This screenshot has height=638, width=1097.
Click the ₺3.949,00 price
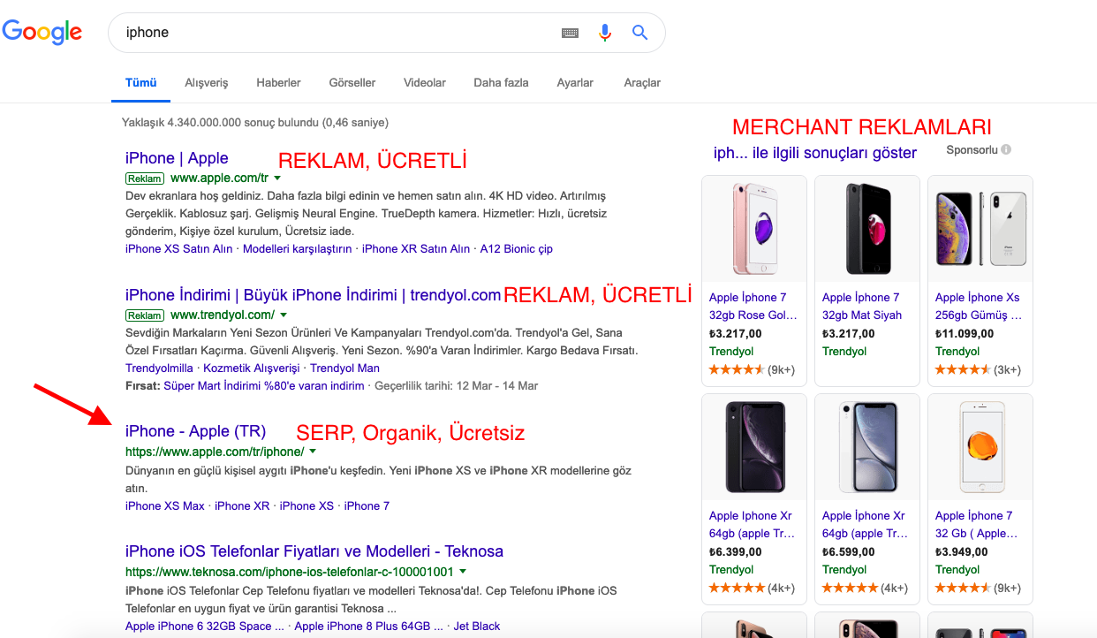962,552
